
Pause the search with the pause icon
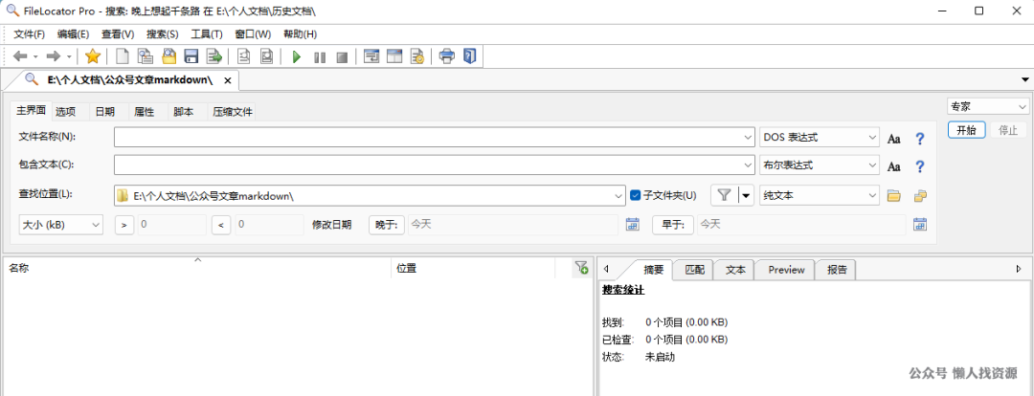320,57
